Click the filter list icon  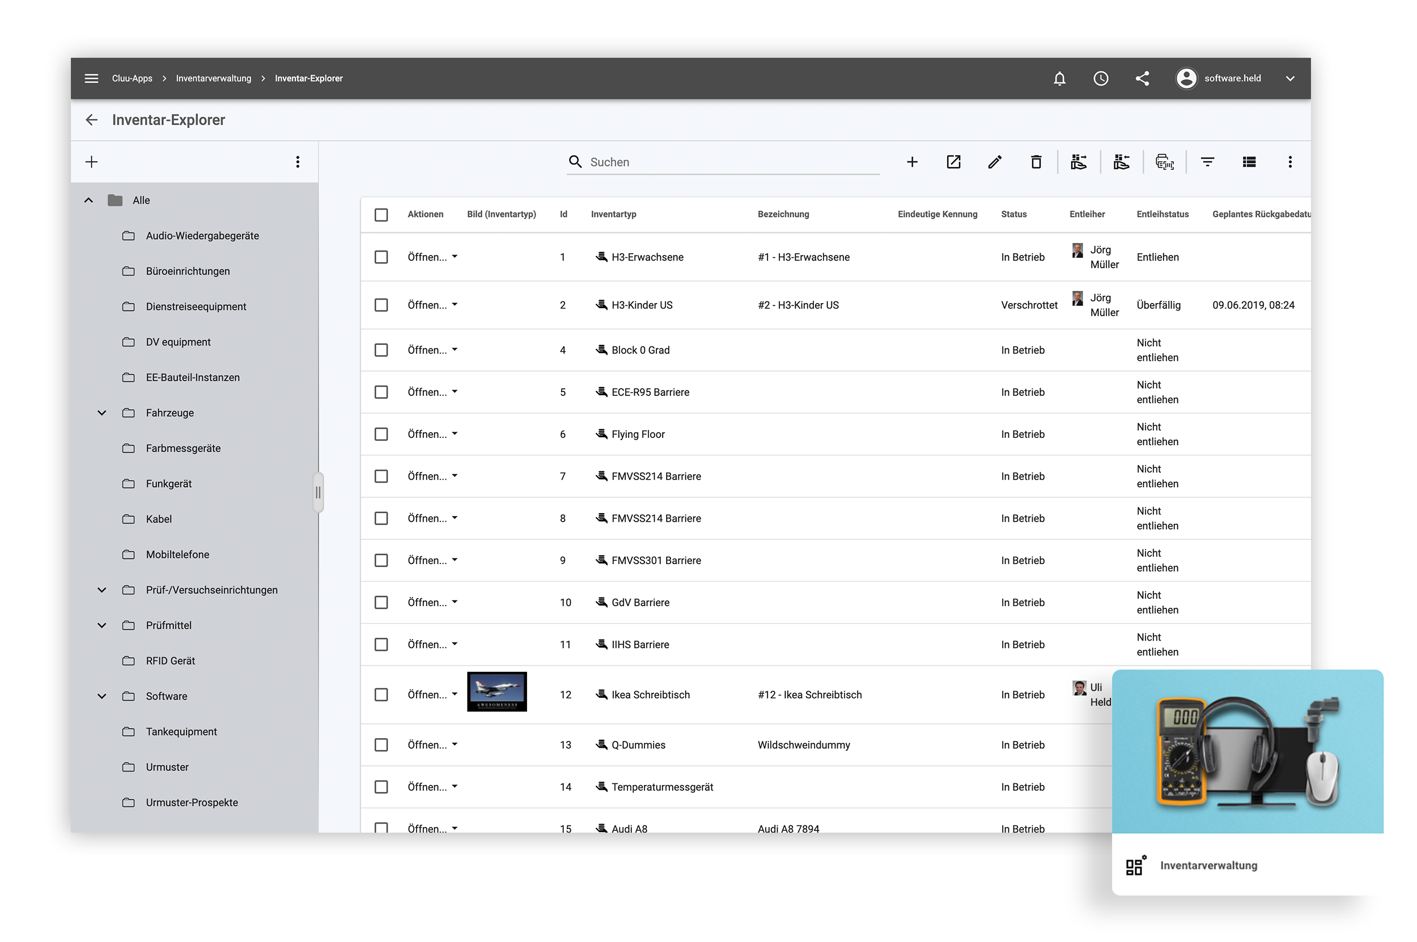click(1207, 161)
